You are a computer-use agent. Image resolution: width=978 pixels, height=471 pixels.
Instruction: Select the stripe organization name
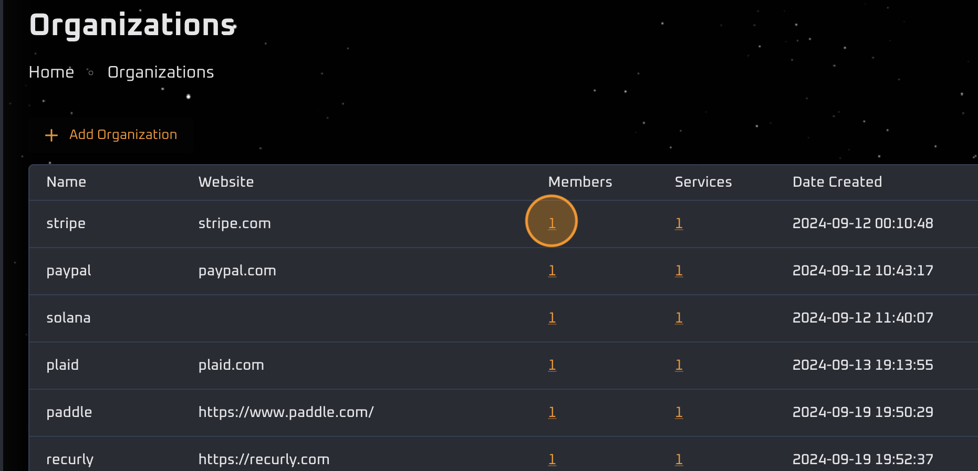pos(66,223)
